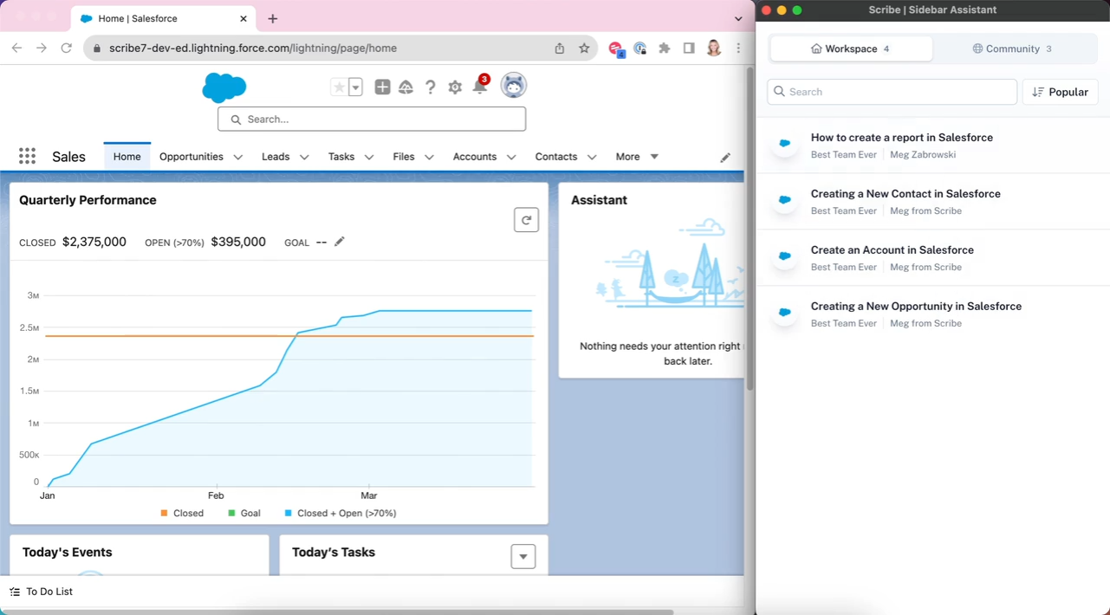Edit navigation bar with pencil icon
Viewport: 1110px width, 615px height.
point(725,157)
